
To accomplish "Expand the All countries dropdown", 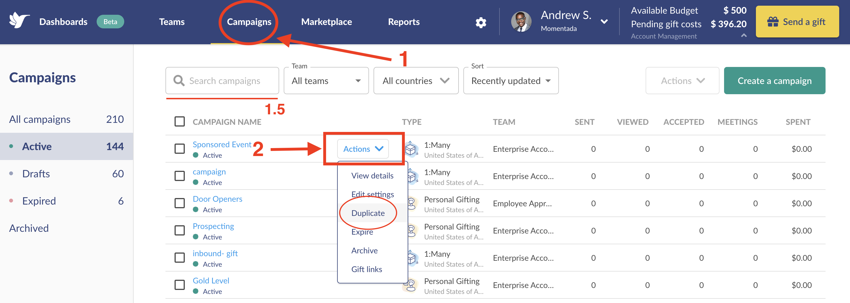I will 416,81.
